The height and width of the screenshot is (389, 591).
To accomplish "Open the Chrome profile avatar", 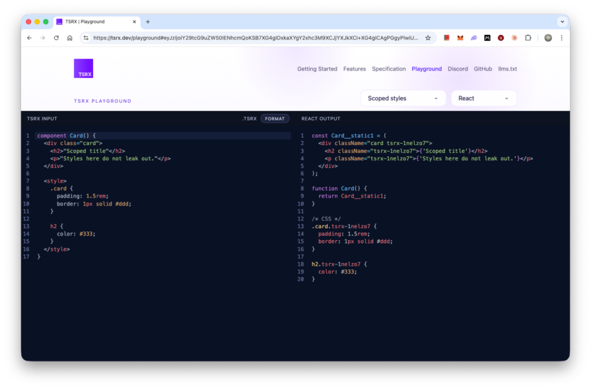I will pyautogui.click(x=548, y=38).
